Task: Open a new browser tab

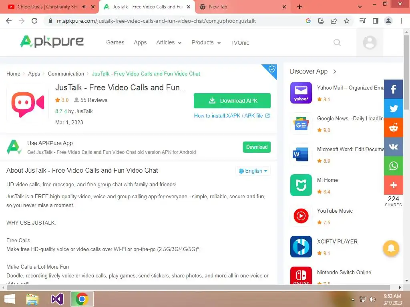Action: pos(299,7)
